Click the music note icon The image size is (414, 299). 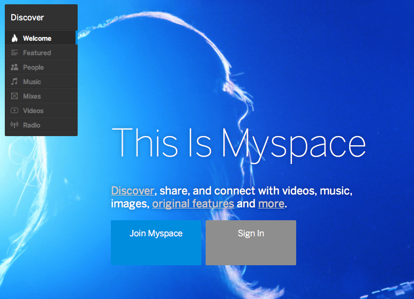tap(14, 82)
